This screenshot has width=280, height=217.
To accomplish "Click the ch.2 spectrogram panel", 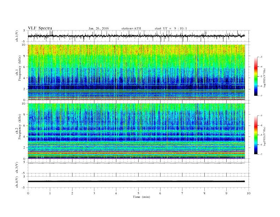I will coord(136,131).
